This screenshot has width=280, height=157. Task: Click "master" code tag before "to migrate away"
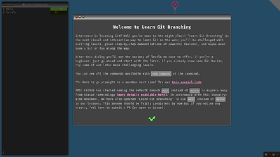point(195,91)
